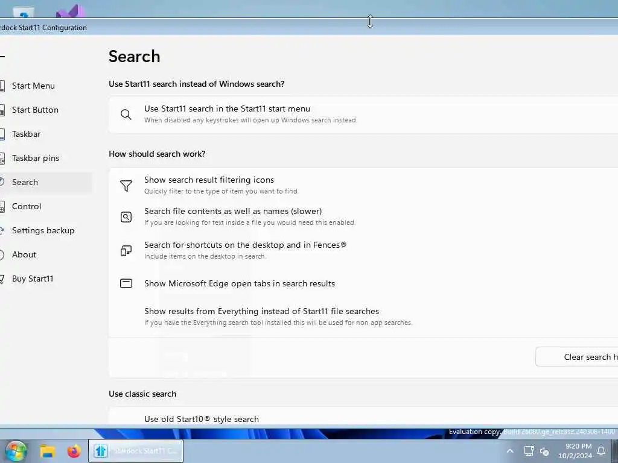Click 'Use Start11 search in the Start11 start menu'

click(227, 109)
